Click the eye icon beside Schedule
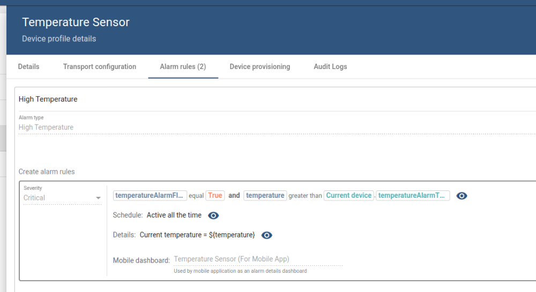The height and width of the screenshot is (292, 536). click(x=213, y=216)
